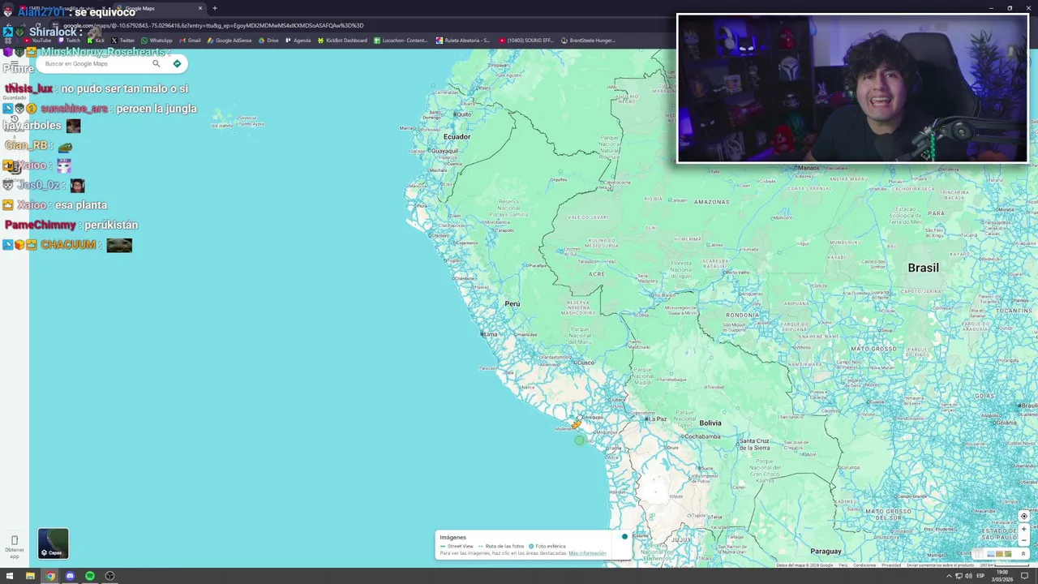Screen dimensions: 1038x584
Task: Click the Ecuador country label
Action: (x=457, y=136)
